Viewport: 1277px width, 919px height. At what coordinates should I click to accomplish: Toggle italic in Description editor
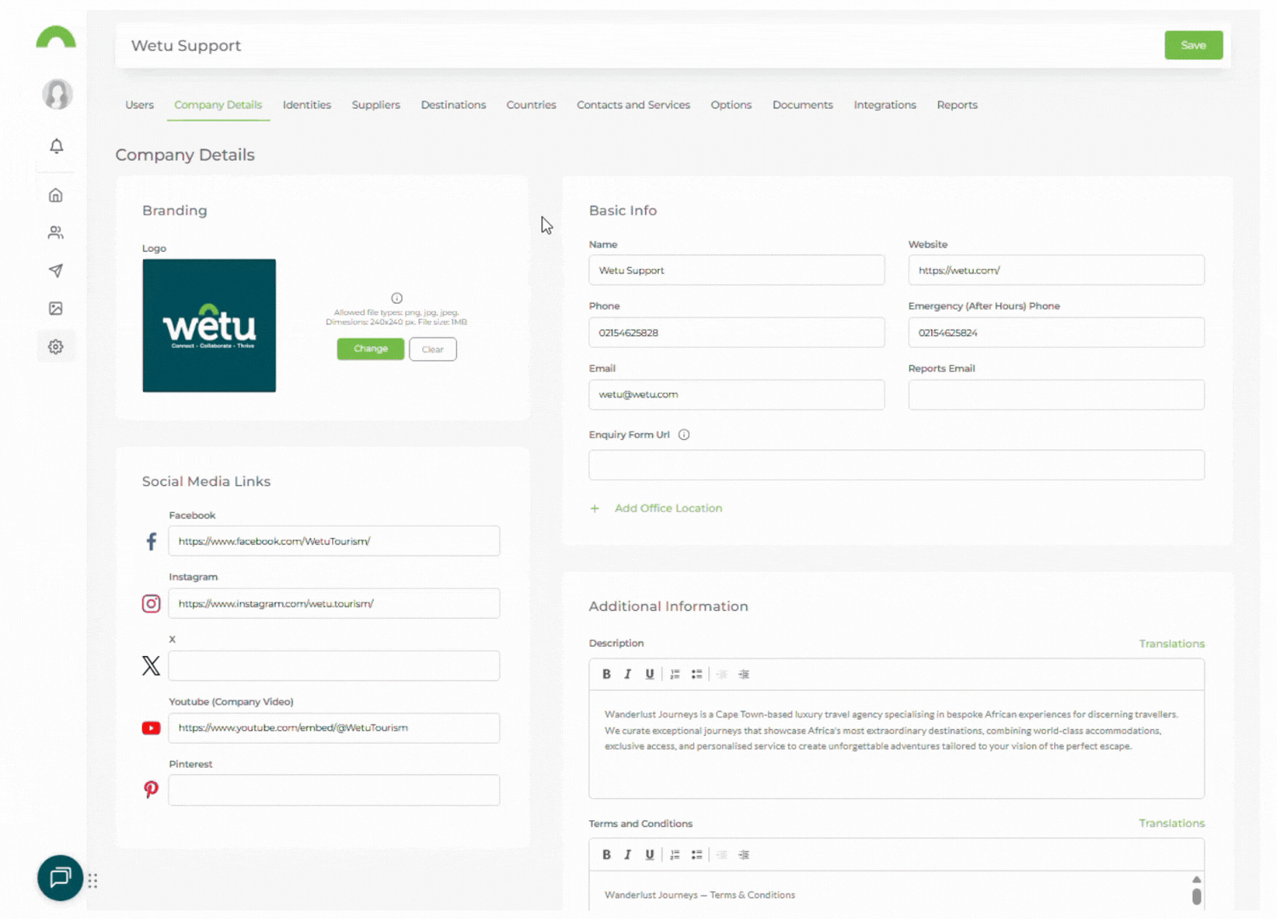628,674
